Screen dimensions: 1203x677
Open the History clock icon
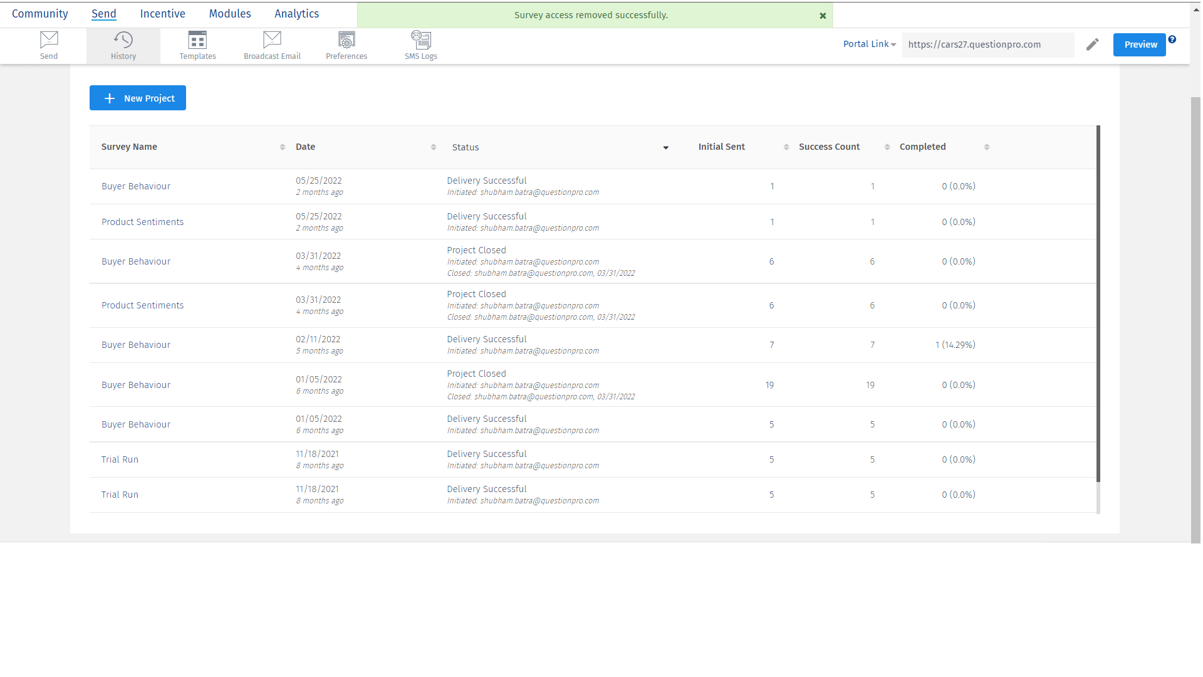click(x=123, y=40)
